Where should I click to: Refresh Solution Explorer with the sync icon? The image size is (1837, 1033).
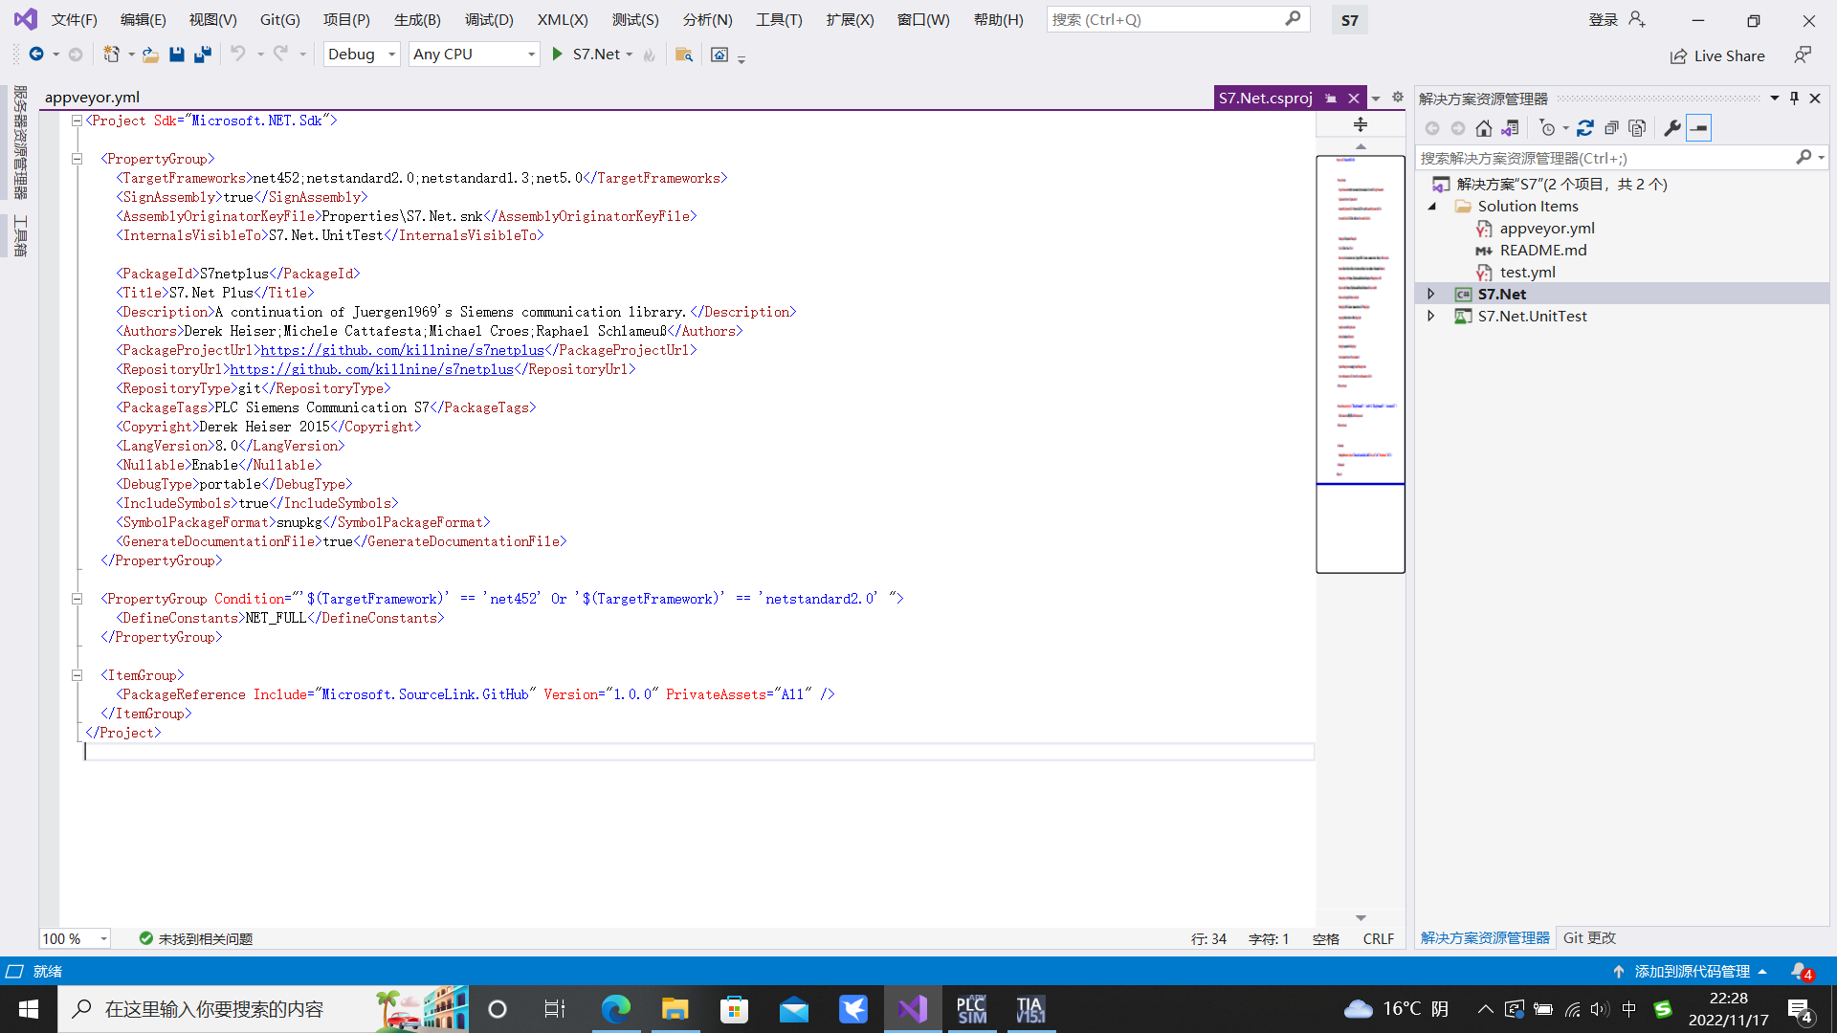click(1585, 127)
